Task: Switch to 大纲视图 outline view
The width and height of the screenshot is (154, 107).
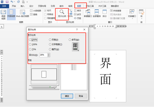Action: [x=36, y=11]
